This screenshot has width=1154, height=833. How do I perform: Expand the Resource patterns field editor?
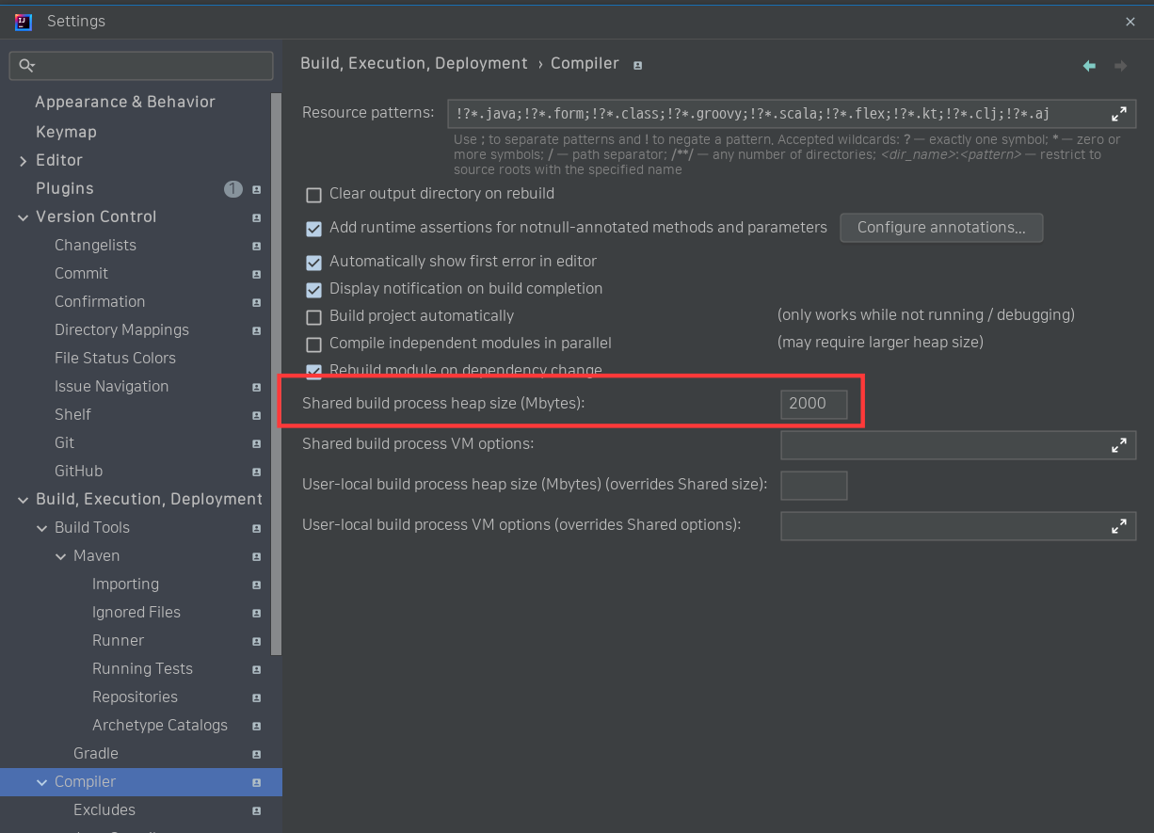click(1119, 114)
